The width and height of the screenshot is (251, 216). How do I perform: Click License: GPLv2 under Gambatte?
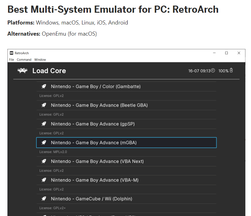coord(51,96)
